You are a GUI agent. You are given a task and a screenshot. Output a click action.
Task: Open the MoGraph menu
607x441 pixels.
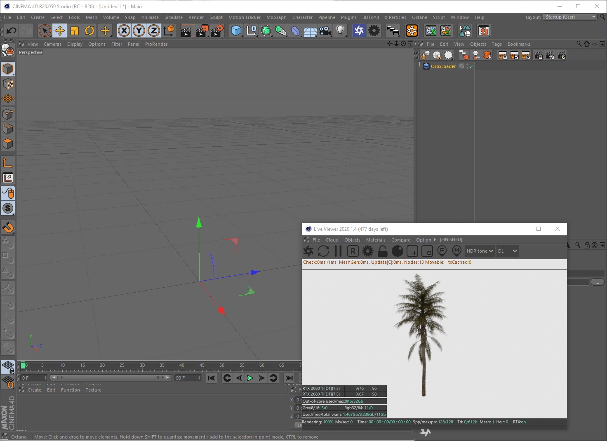[x=276, y=17]
